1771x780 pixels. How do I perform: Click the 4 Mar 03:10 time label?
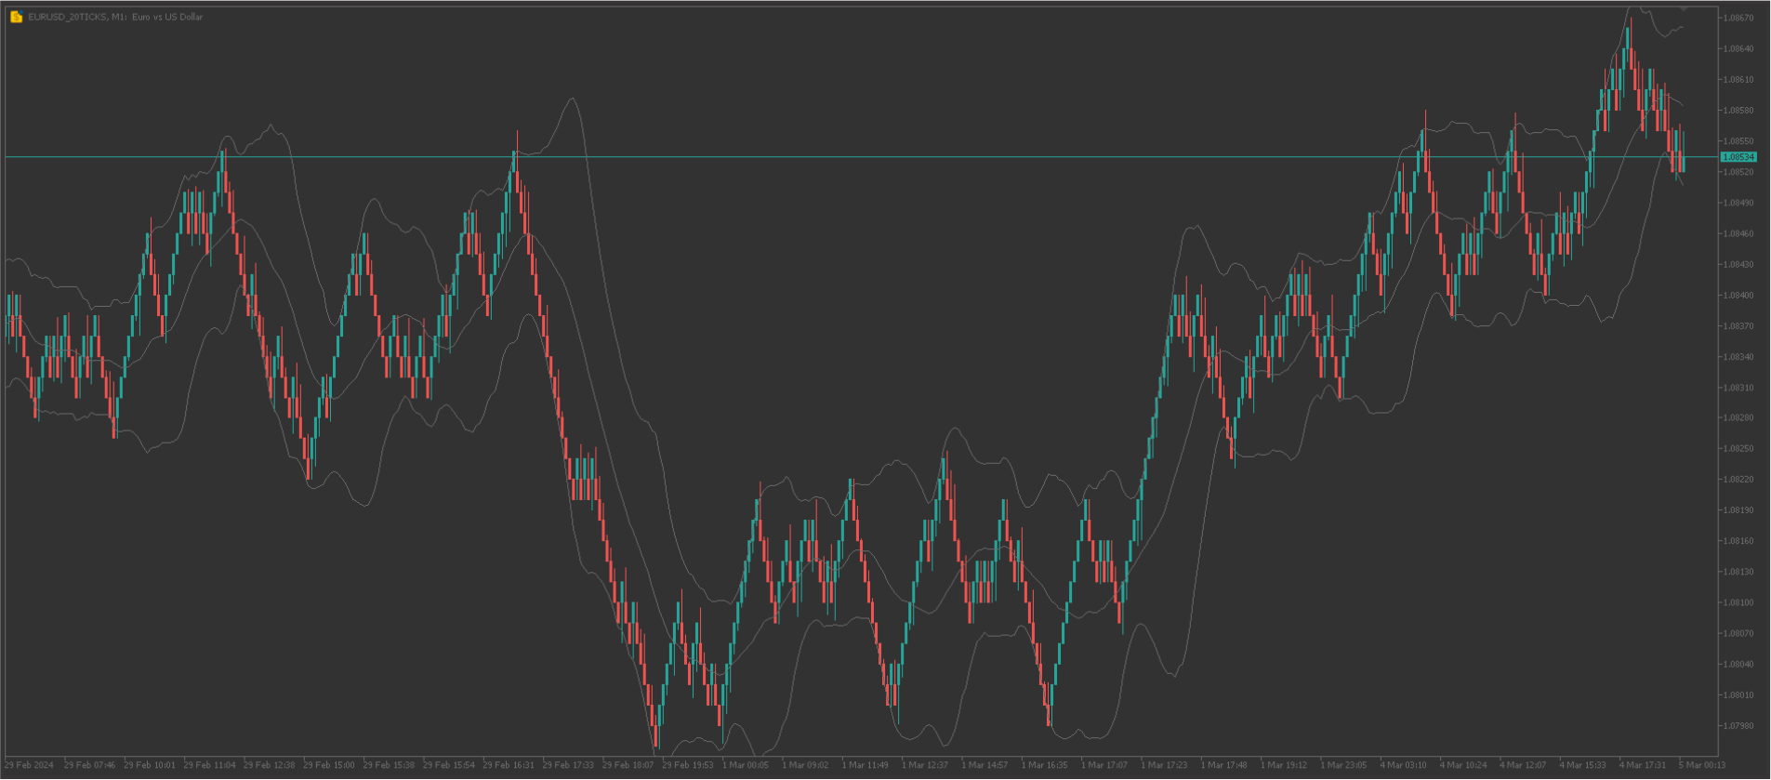click(1403, 765)
